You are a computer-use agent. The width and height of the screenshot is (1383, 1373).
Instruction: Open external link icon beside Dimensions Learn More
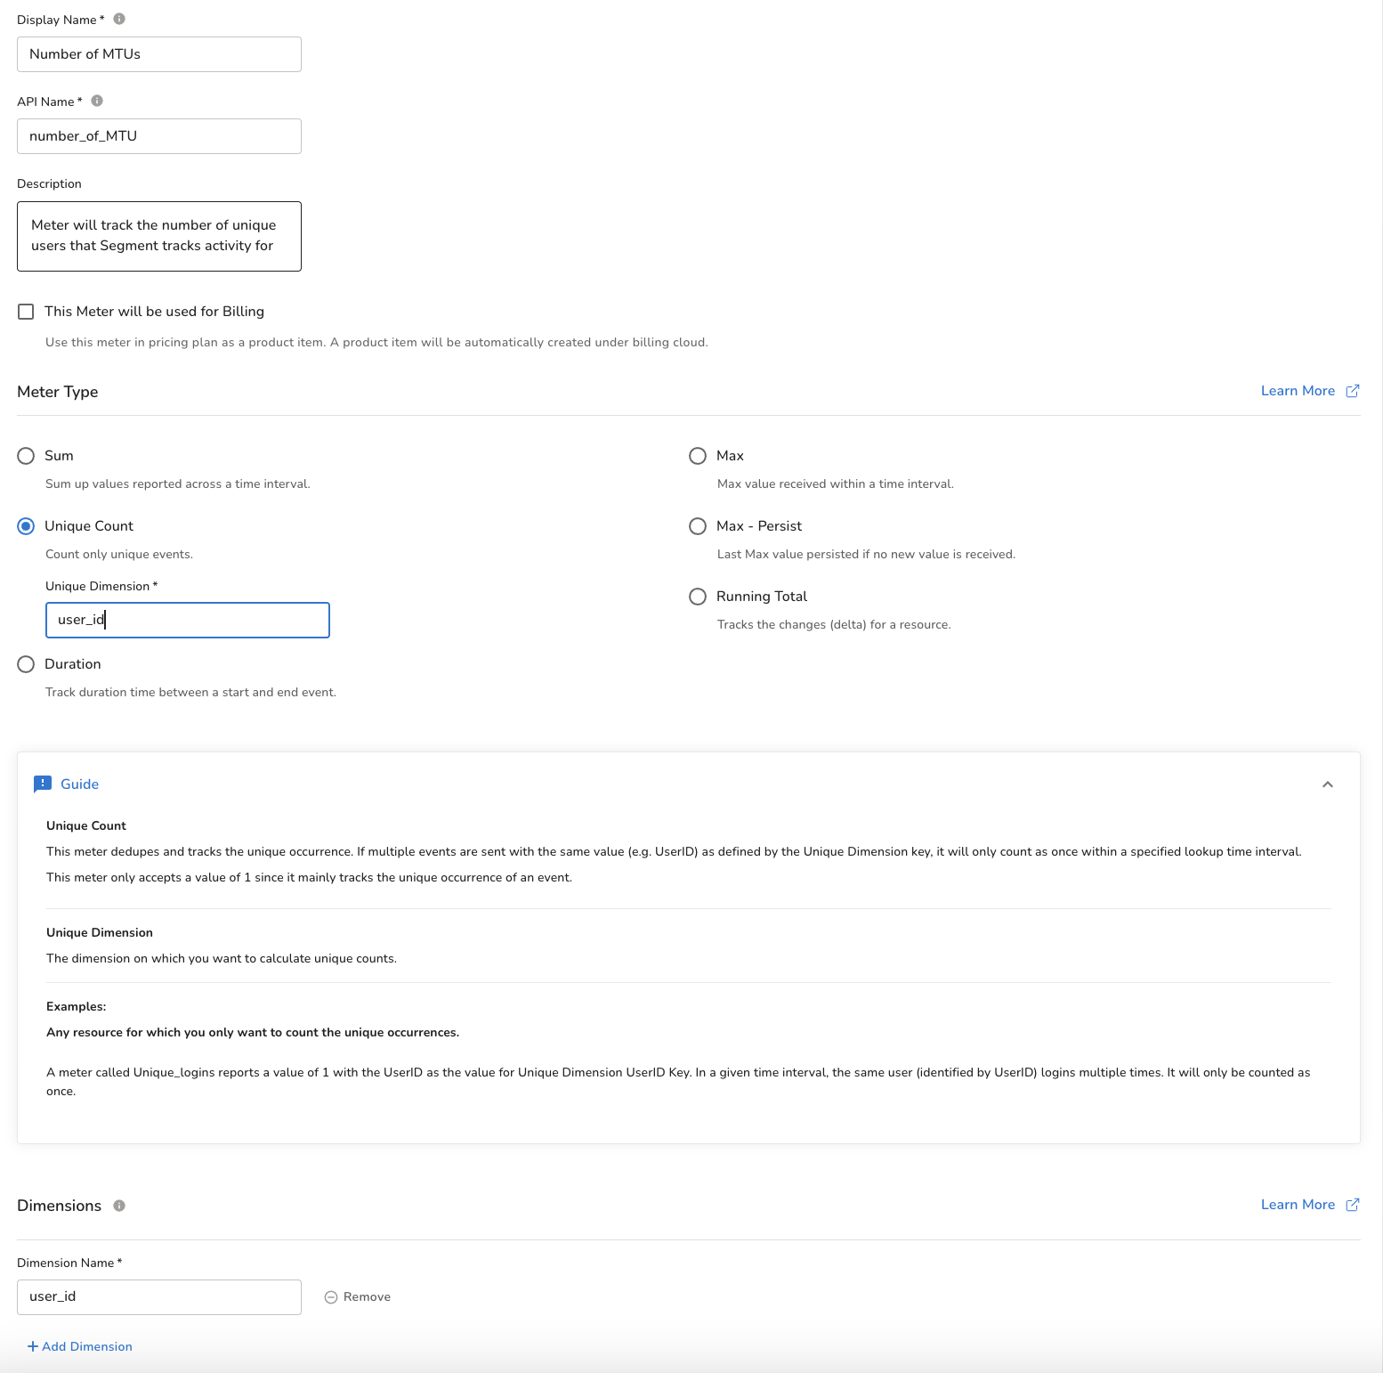coord(1353,1205)
